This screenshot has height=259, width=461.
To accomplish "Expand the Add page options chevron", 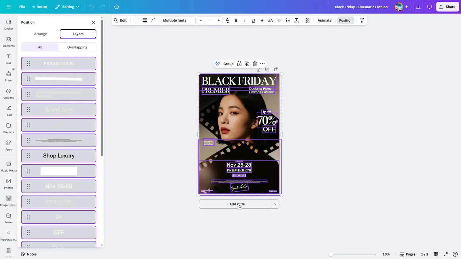I will pyautogui.click(x=275, y=204).
